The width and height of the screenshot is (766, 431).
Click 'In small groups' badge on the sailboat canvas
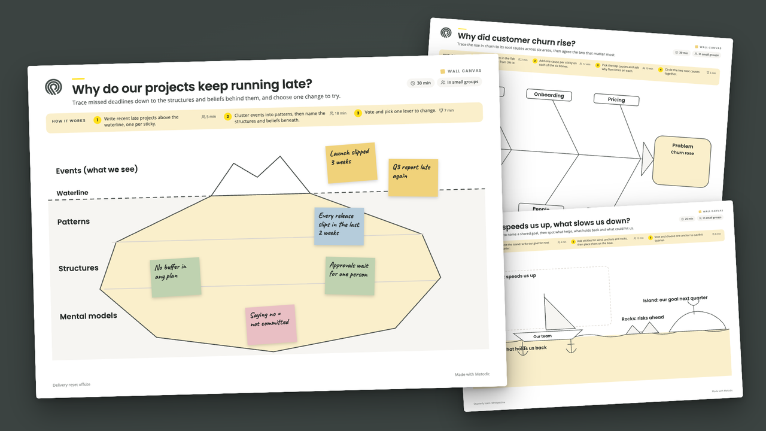(x=710, y=217)
